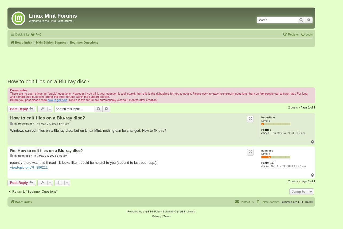Open the viewtopic.php?t=396212 link

(29, 168)
